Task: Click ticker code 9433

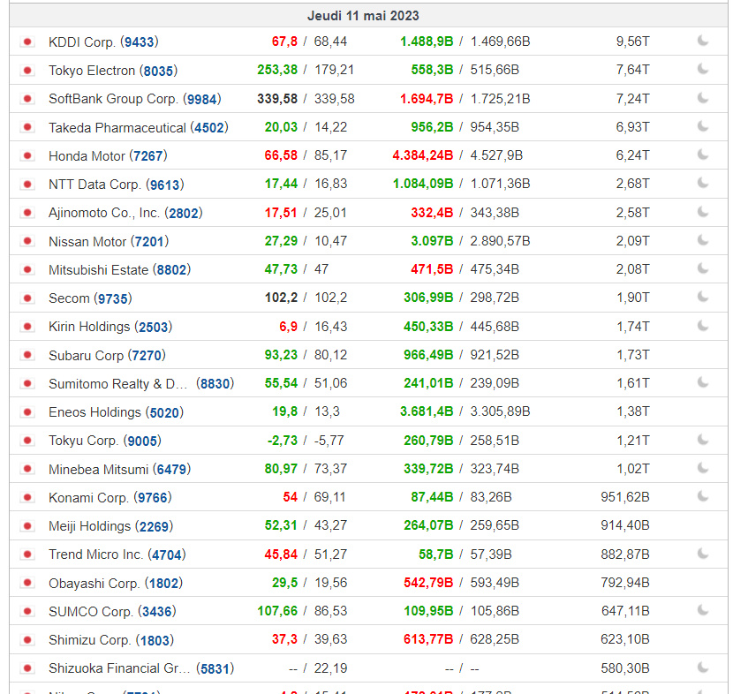Action: pos(140,42)
